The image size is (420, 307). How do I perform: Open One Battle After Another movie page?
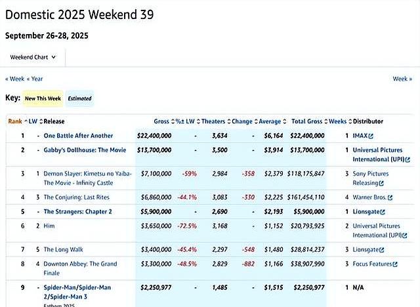click(78, 136)
